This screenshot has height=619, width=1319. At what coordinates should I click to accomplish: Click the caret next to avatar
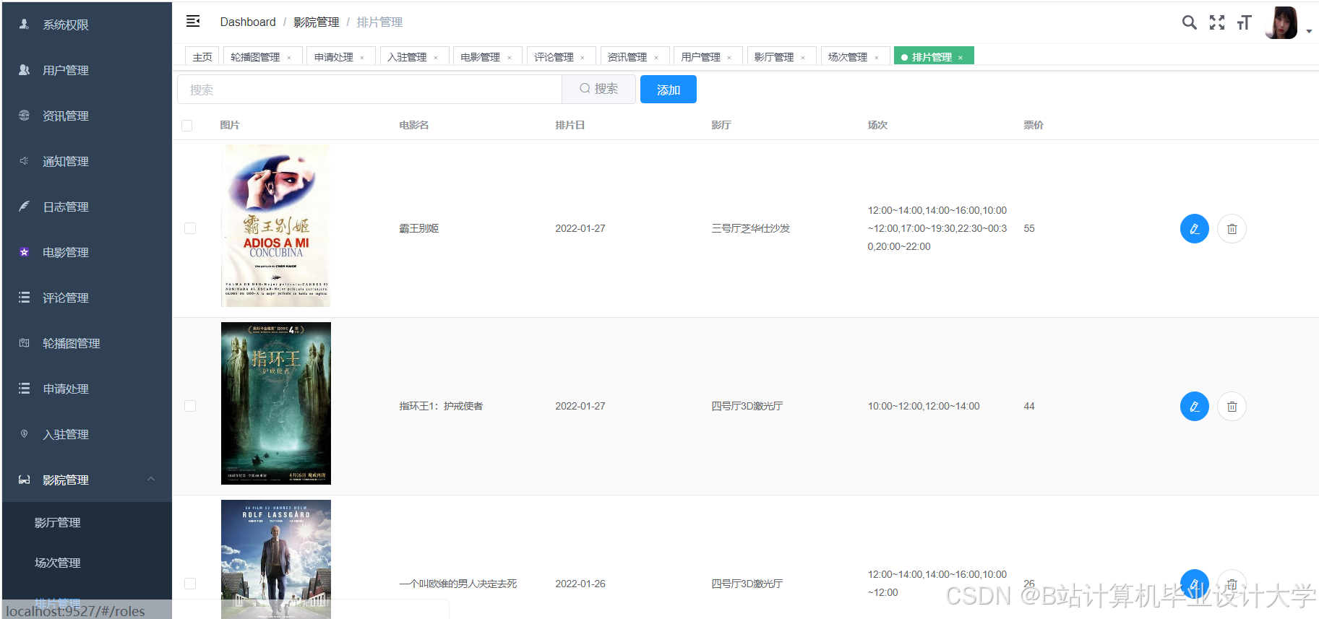click(1309, 32)
